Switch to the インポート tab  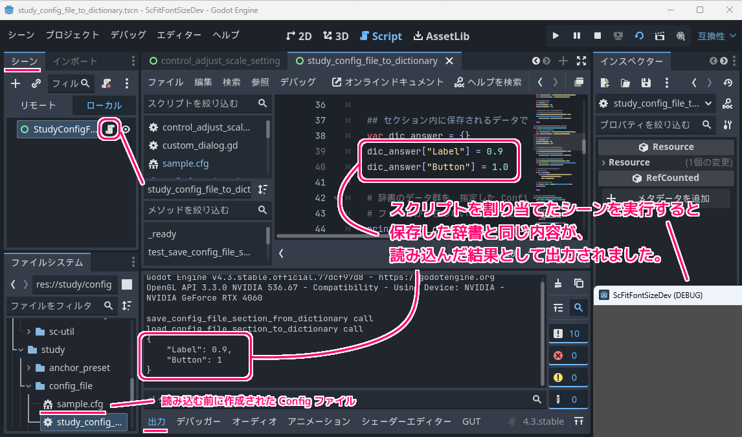click(x=75, y=61)
